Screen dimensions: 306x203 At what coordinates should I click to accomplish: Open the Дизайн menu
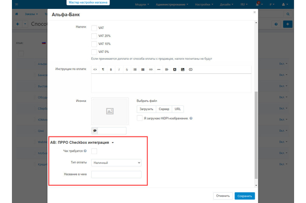point(226,4)
